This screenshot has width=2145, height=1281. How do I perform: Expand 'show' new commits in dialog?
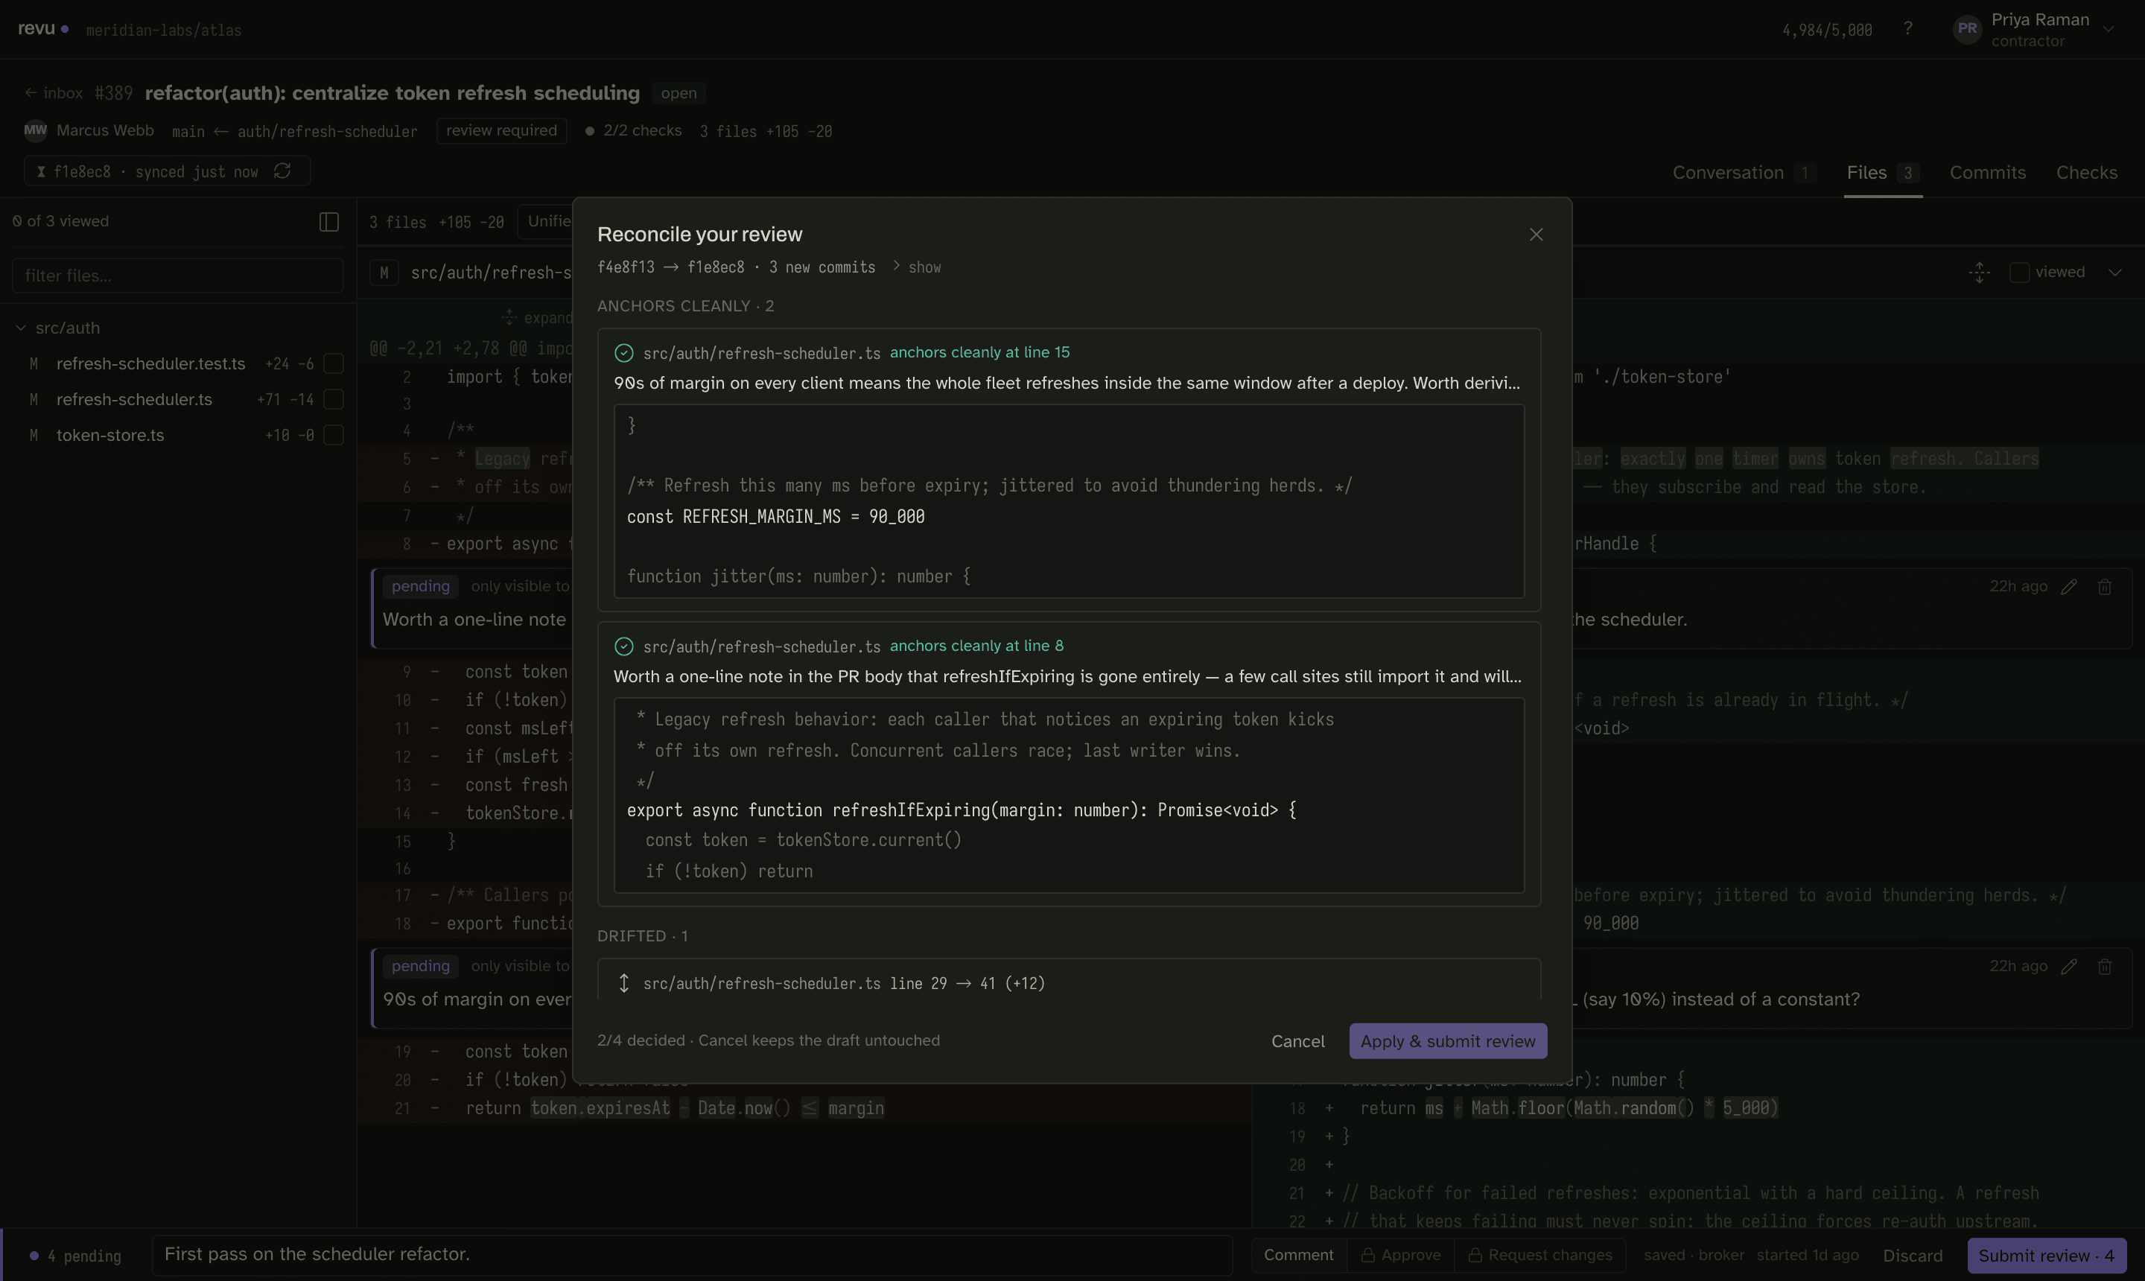point(916,267)
